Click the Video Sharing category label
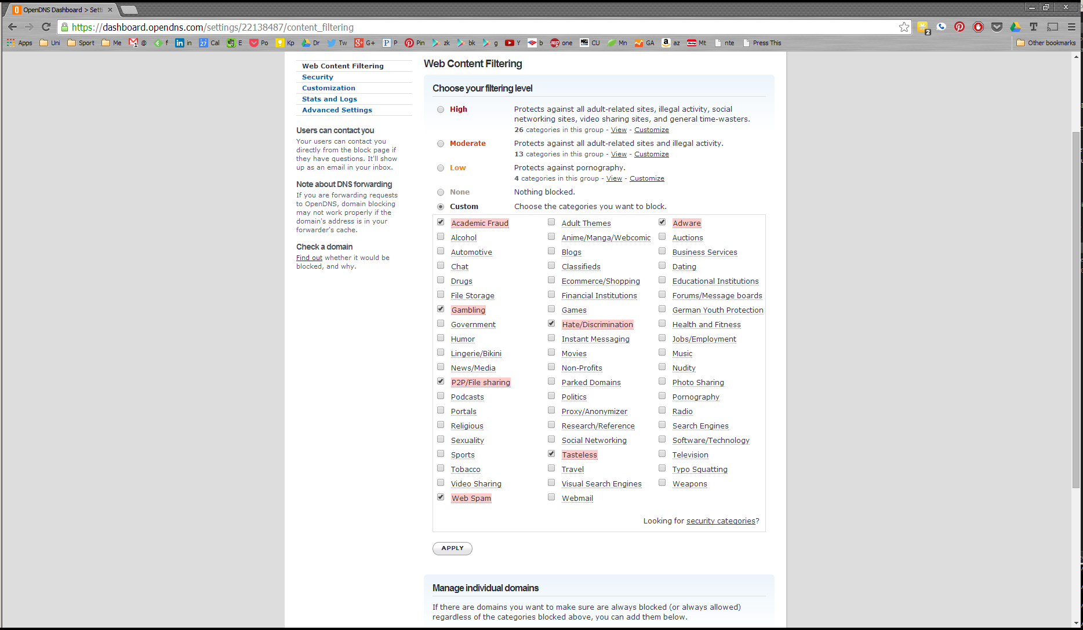This screenshot has height=630, width=1083. [x=476, y=484]
